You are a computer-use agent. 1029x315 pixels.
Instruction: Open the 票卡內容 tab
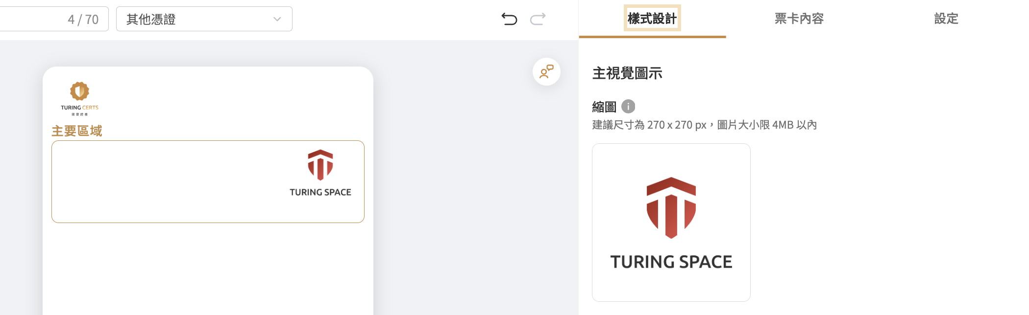point(799,19)
